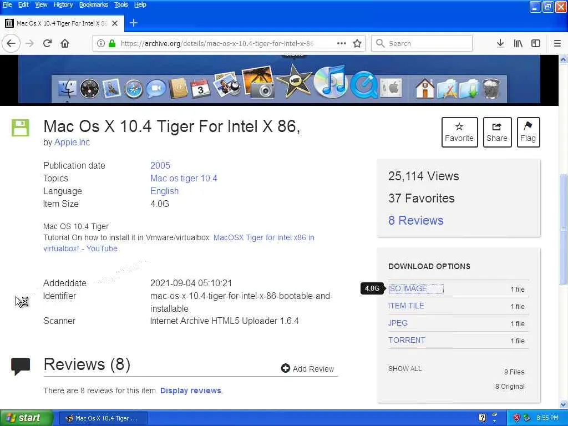Viewport: 568px width, 426px height.
Task: Jump to the 8 Reviews link
Action: (x=415, y=221)
